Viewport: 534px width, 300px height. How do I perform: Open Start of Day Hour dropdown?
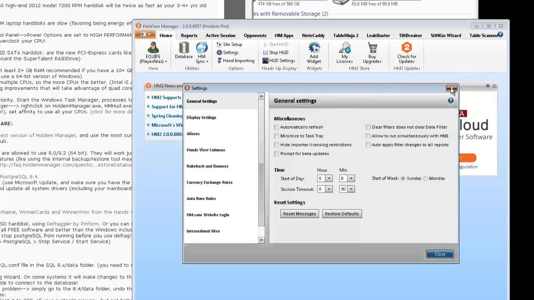click(329, 178)
